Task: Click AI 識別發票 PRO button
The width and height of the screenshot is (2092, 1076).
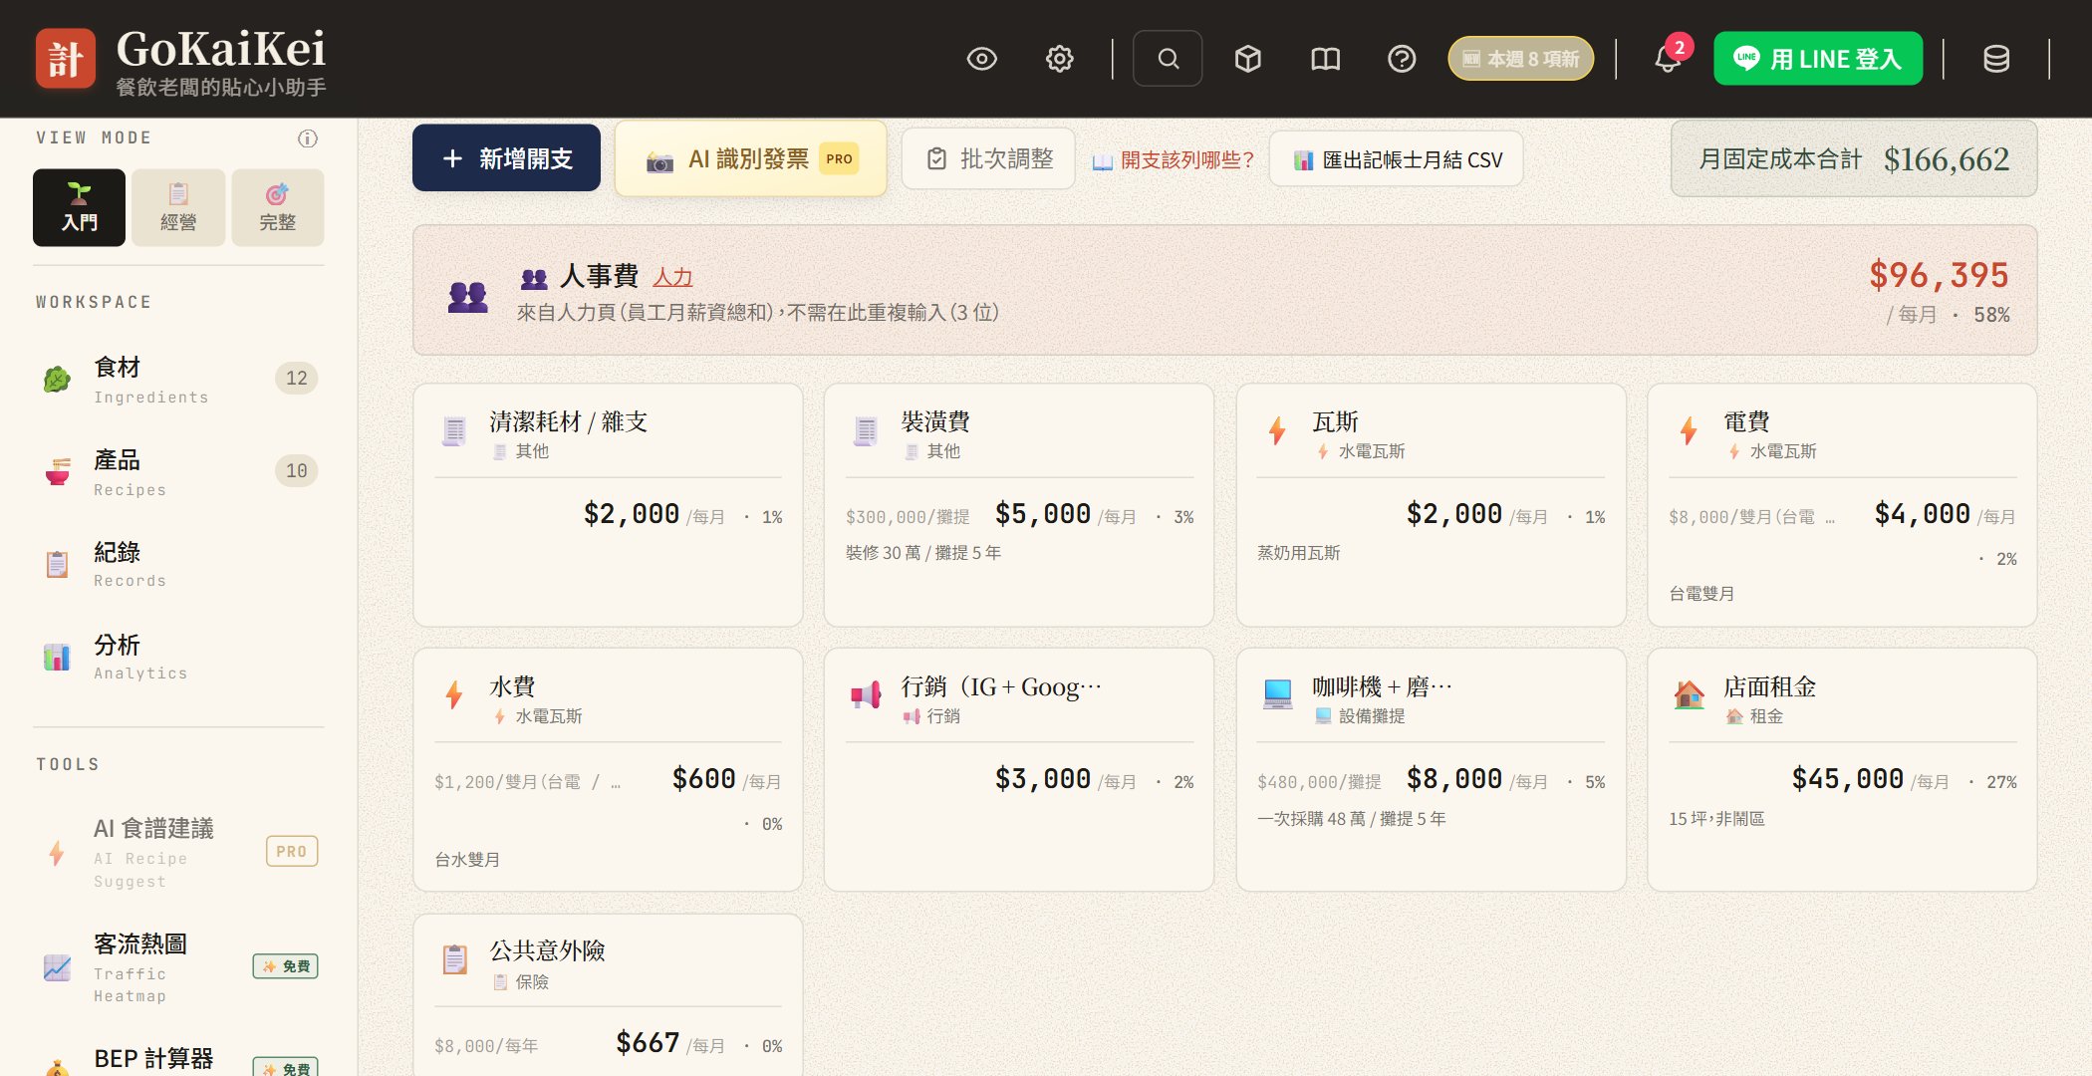Action: pyautogui.click(x=751, y=158)
